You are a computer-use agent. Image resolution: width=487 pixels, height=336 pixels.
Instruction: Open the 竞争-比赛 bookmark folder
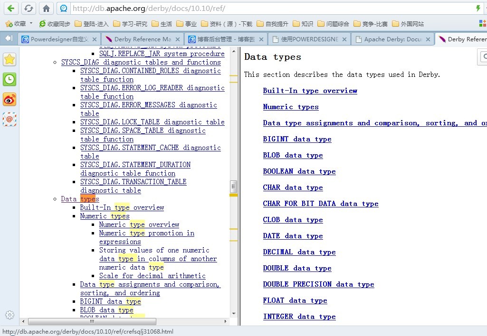pyautogui.click(x=371, y=24)
